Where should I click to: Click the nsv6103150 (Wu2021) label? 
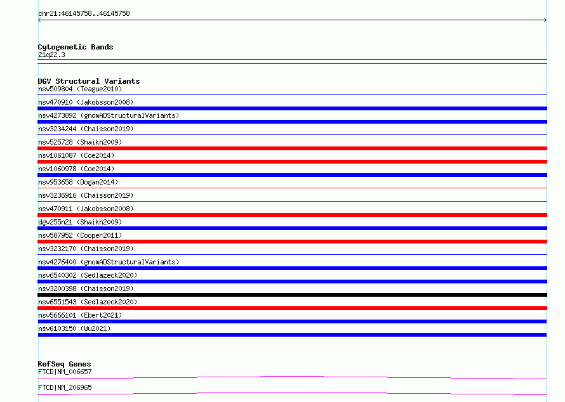coord(74,328)
